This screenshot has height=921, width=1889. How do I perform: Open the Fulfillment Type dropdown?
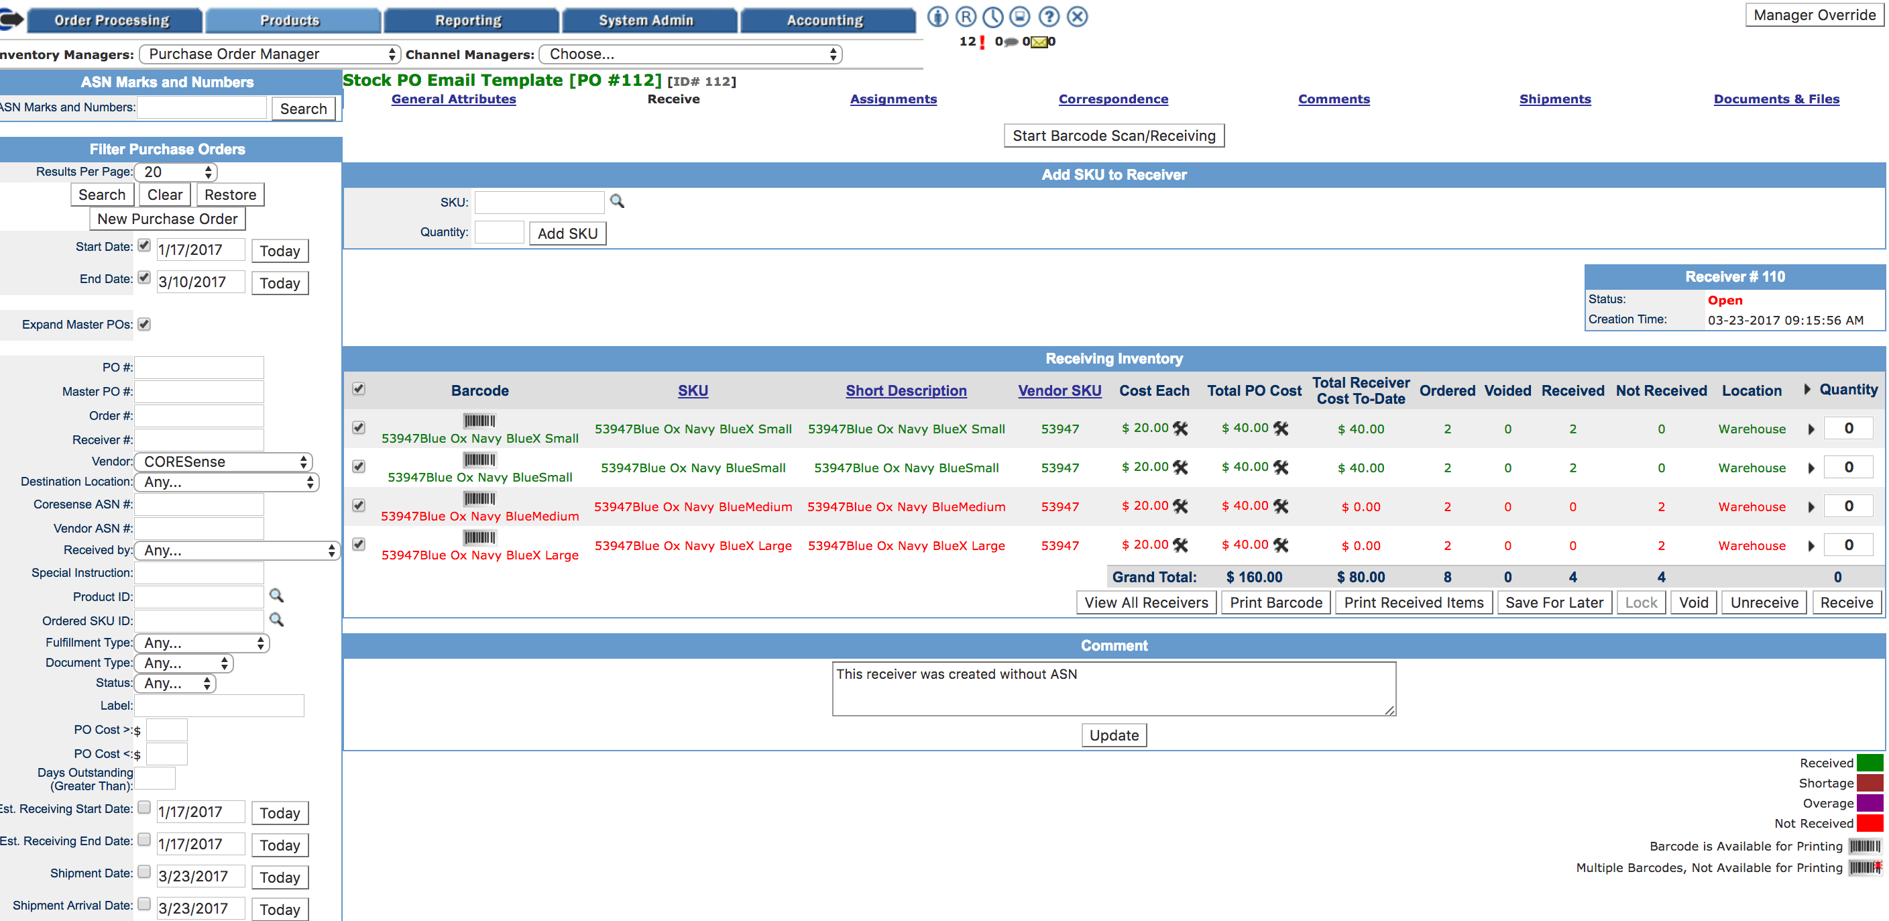pos(202,643)
